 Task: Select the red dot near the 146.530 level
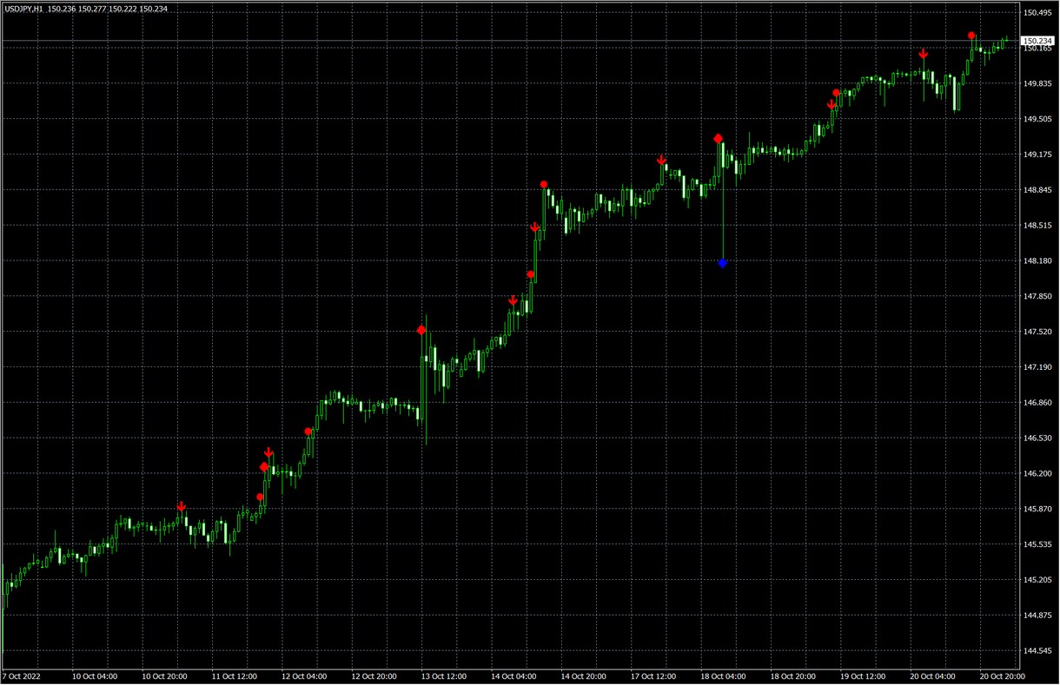click(x=308, y=431)
